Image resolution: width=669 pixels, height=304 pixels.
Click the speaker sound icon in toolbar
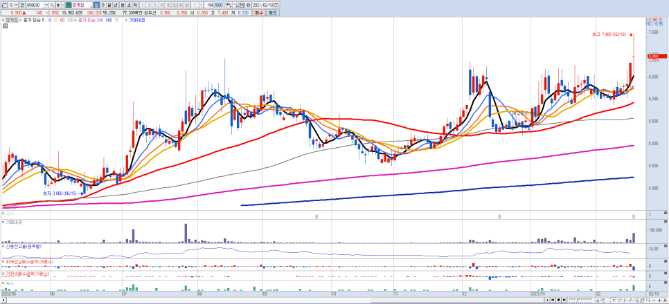tap(59, 5)
